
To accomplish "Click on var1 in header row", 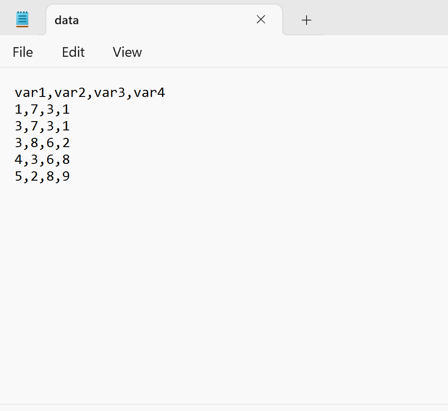I will (30, 93).
